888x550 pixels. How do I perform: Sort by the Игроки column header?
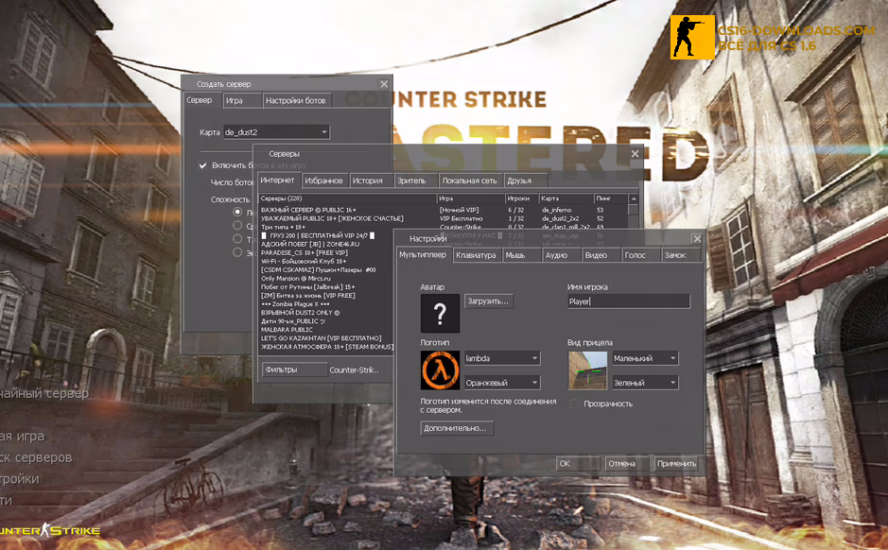point(521,198)
